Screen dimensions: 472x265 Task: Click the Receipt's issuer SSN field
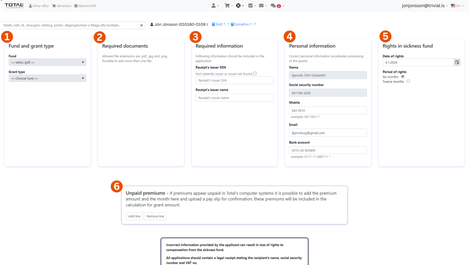tap(234, 81)
